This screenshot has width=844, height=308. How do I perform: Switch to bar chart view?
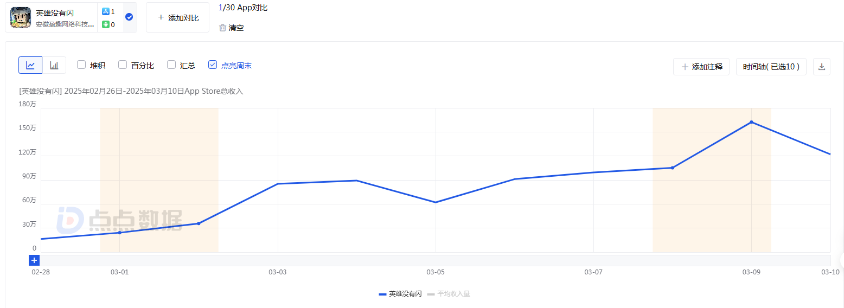tap(54, 65)
